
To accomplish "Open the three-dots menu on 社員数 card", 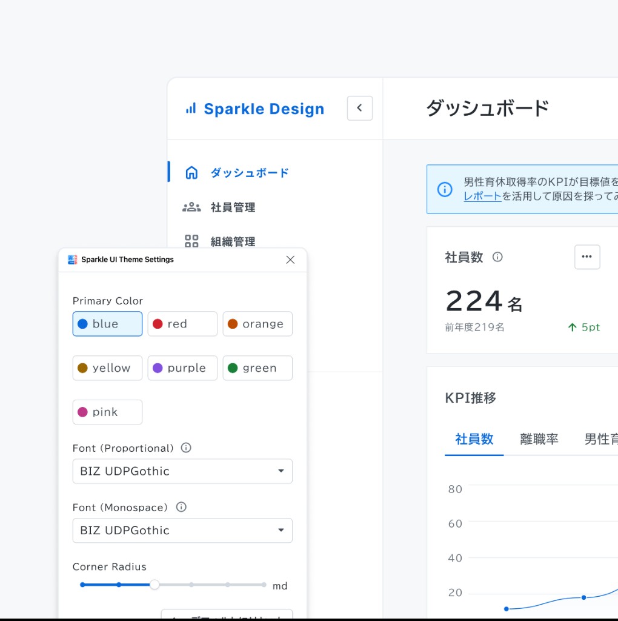I will [x=587, y=257].
